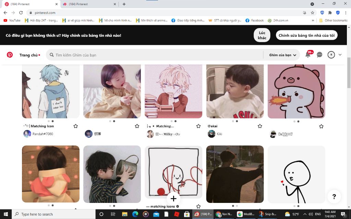Open the fire-breathing dinosaur hat pin
The image size is (351, 219).
[296, 91]
